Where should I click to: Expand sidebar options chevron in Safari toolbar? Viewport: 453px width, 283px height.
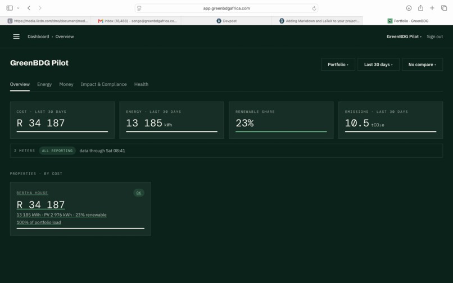[x=18, y=8]
